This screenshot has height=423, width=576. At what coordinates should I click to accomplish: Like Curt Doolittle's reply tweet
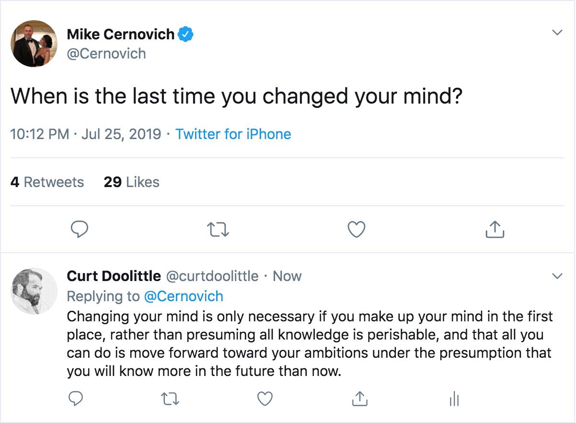tap(265, 398)
